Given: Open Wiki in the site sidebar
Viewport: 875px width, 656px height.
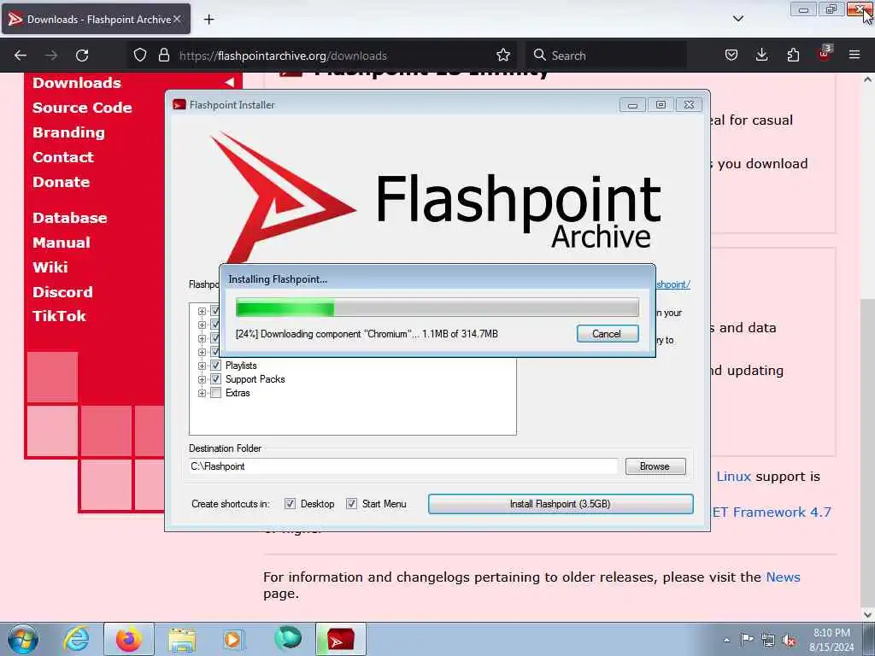Looking at the screenshot, I should pos(50,267).
